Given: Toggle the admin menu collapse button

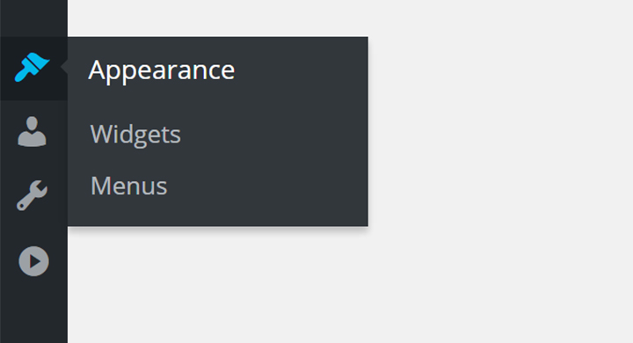Looking at the screenshot, I should [x=34, y=261].
